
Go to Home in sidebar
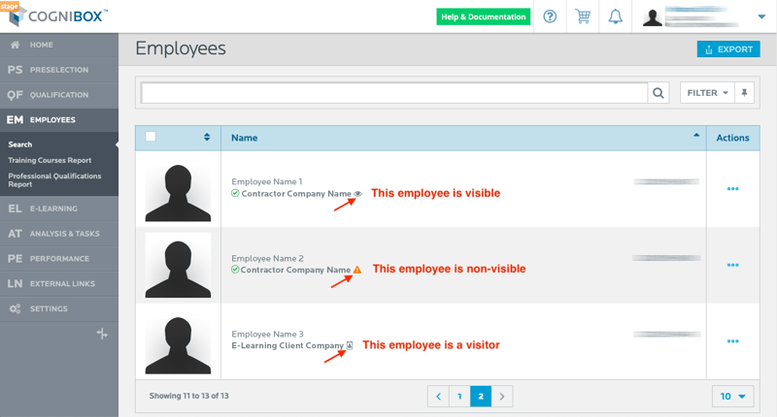tap(59, 45)
